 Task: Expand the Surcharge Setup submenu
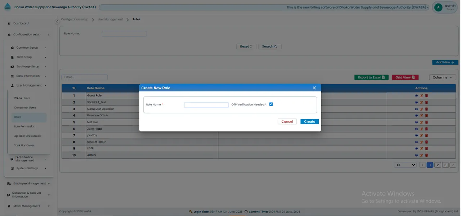[29, 67]
